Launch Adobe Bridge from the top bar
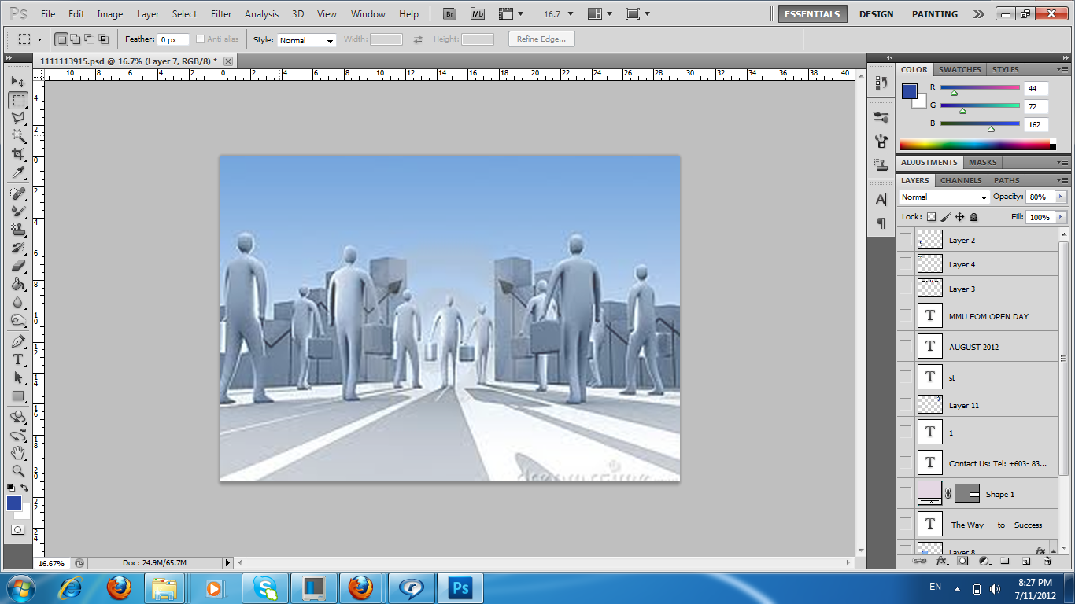This screenshot has height=604, width=1075. (x=449, y=13)
